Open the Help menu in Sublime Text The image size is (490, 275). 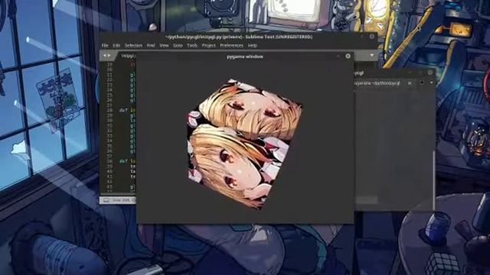point(253,46)
